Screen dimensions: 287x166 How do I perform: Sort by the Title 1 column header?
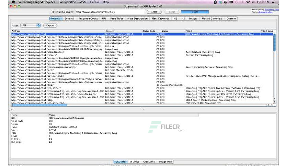coord(223,31)
